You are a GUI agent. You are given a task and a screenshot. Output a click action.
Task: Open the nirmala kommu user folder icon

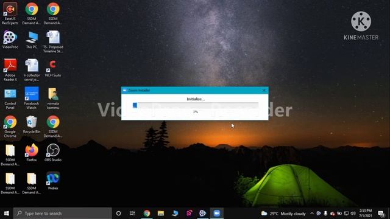click(x=53, y=98)
